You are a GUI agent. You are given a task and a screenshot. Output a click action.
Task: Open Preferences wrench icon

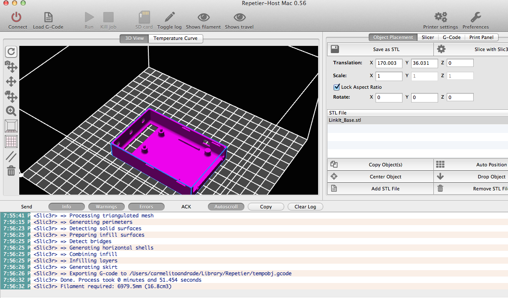pos(475,17)
